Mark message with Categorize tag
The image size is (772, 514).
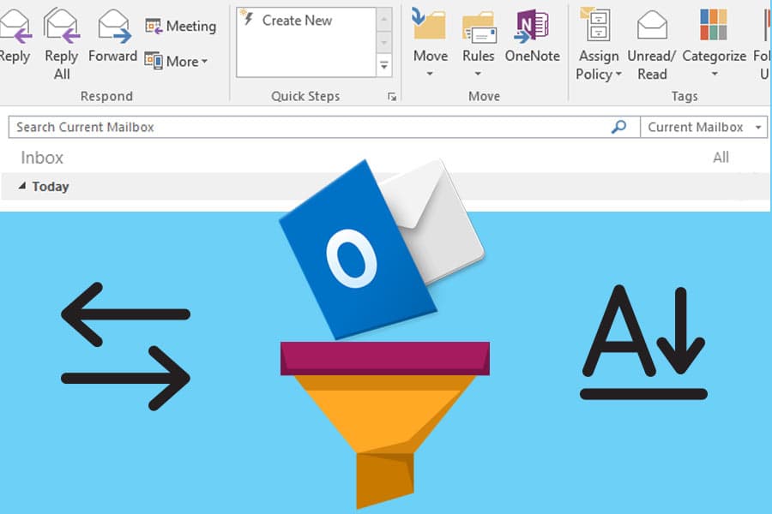click(x=713, y=39)
